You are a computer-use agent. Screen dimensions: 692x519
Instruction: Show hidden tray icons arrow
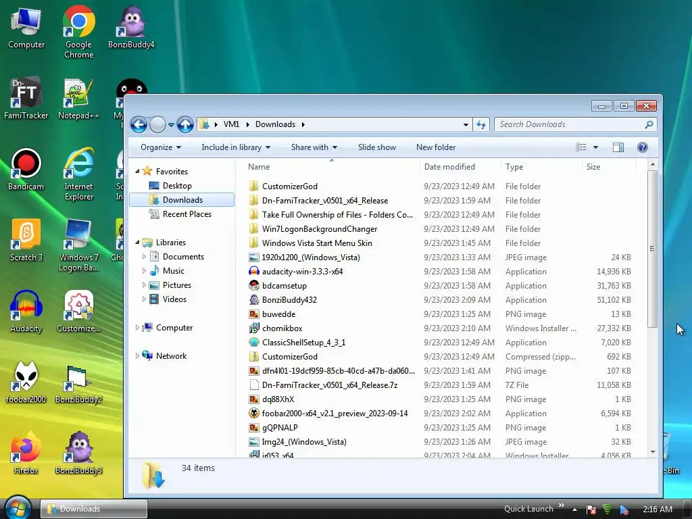tap(574, 510)
